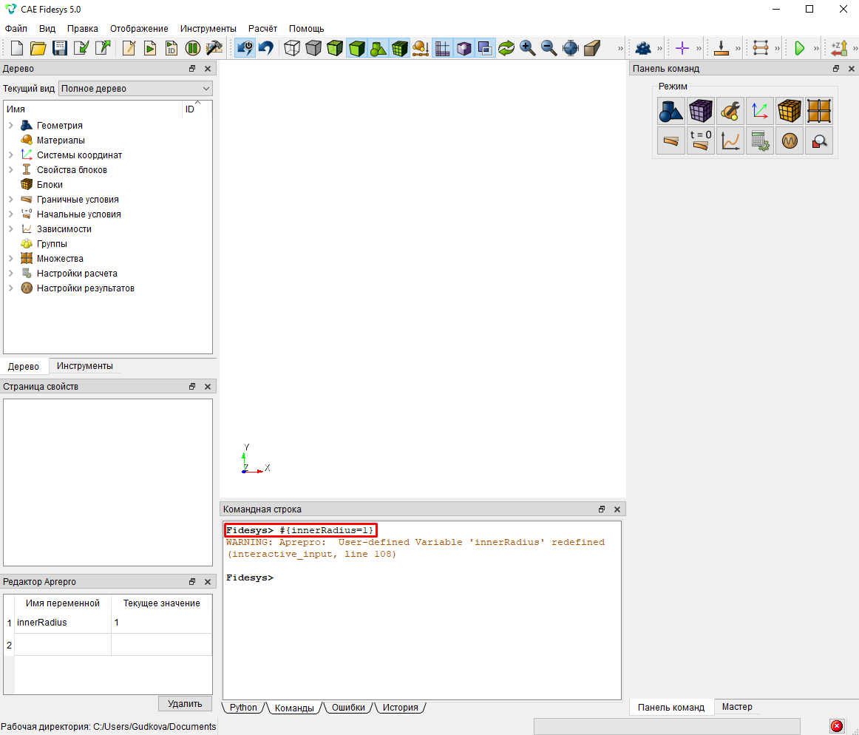Open the Расчёт menu
The image size is (859, 735).
click(262, 29)
